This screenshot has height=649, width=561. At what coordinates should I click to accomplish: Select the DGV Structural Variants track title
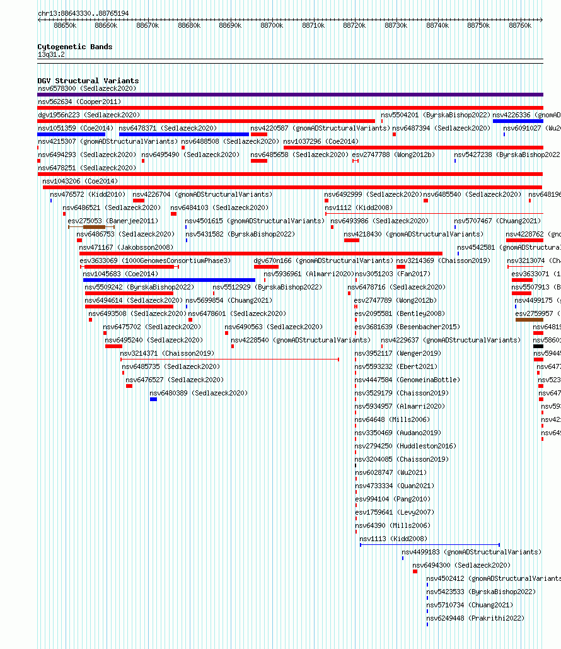pyautogui.click(x=88, y=81)
